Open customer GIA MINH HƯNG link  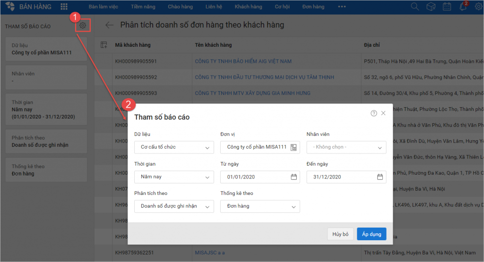coord(252,93)
